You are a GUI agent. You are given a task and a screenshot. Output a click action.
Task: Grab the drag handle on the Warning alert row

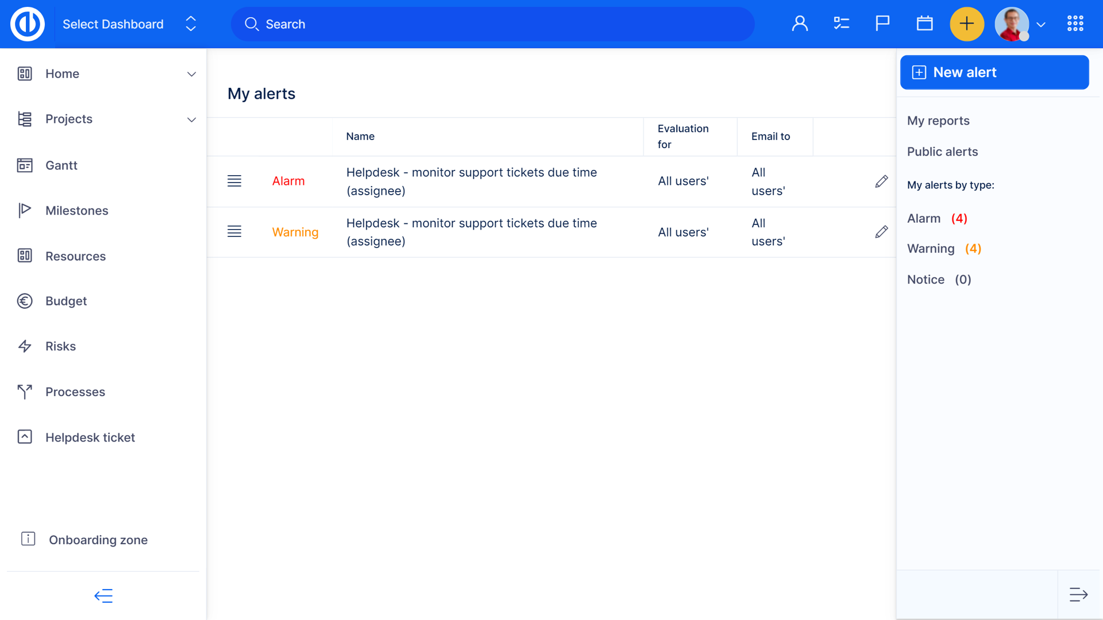[x=234, y=231]
